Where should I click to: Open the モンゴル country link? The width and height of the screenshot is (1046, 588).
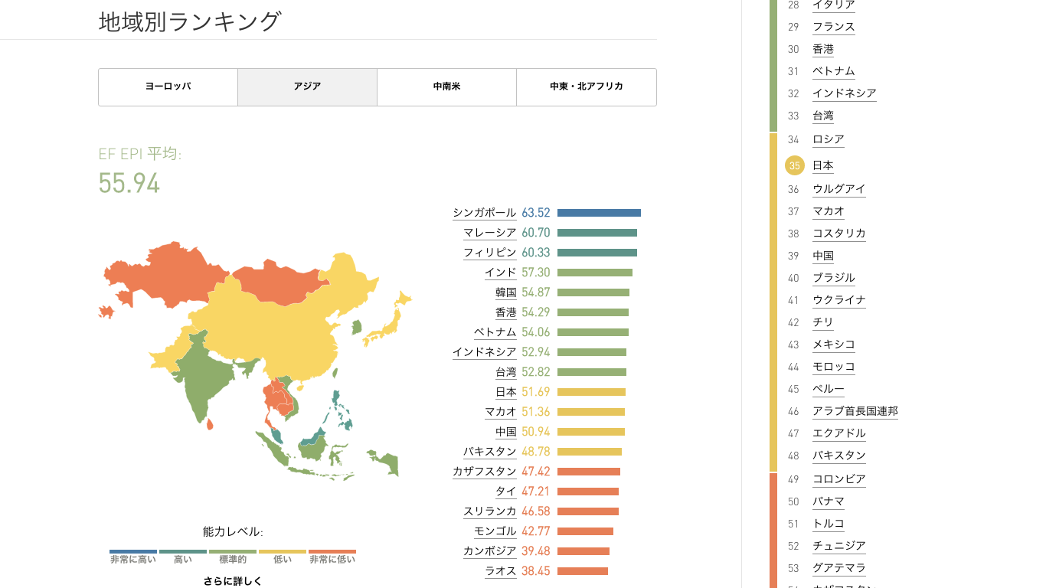tap(495, 531)
